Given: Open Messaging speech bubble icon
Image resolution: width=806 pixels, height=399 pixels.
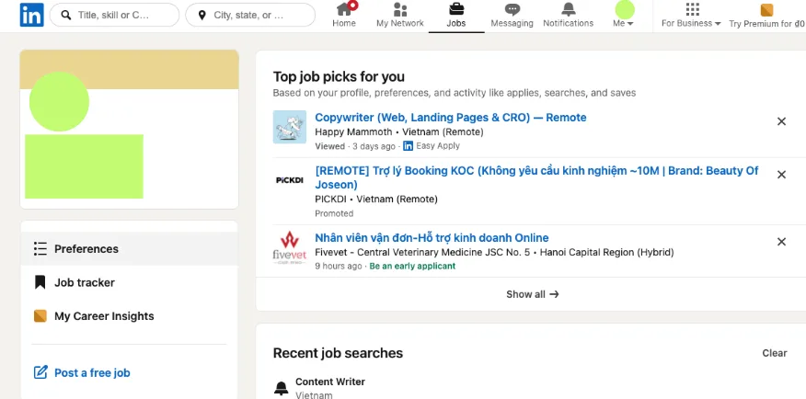Looking at the screenshot, I should click(512, 9).
